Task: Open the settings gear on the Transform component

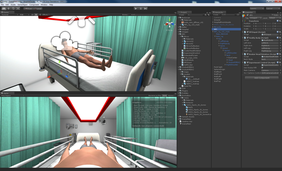Action: (x=280, y=21)
